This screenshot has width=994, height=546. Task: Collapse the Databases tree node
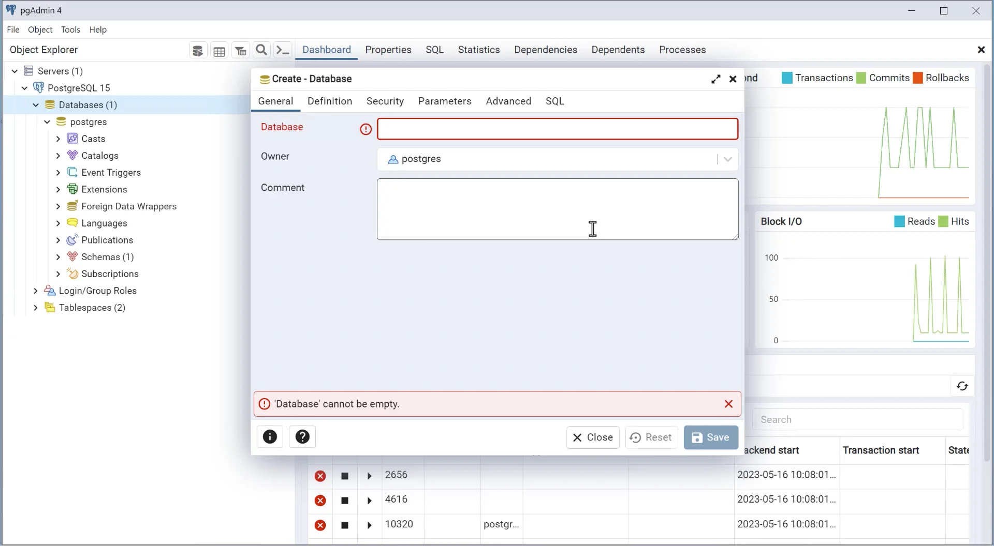point(36,105)
